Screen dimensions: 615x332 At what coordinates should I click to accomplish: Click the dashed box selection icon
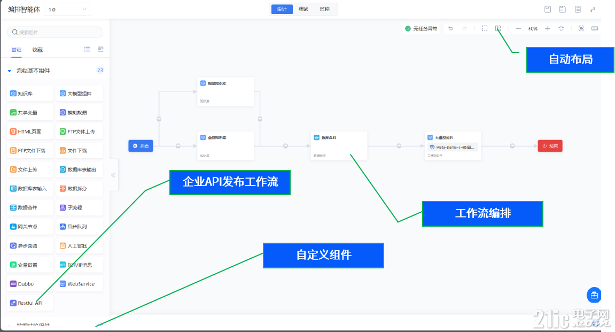point(485,28)
